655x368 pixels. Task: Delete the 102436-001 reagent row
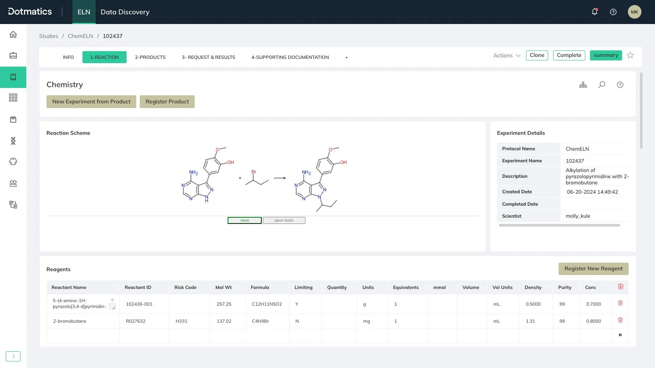pos(620,303)
